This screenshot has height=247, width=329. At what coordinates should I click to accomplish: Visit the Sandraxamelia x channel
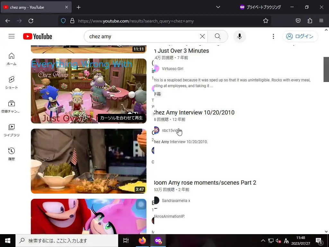point(176,201)
